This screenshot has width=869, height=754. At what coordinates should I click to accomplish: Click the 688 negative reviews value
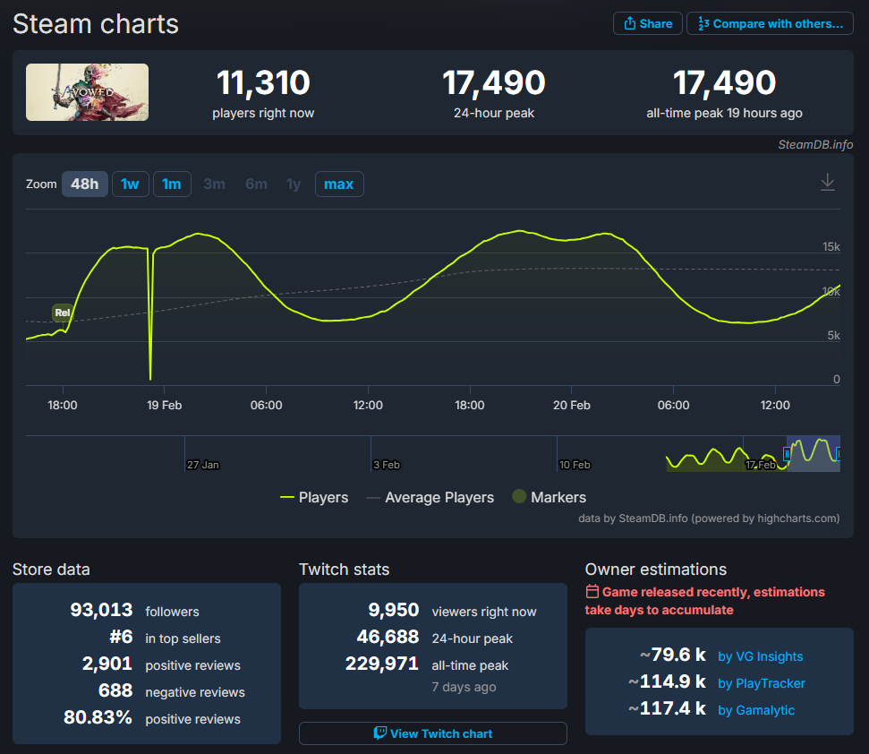click(x=115, y=690)
